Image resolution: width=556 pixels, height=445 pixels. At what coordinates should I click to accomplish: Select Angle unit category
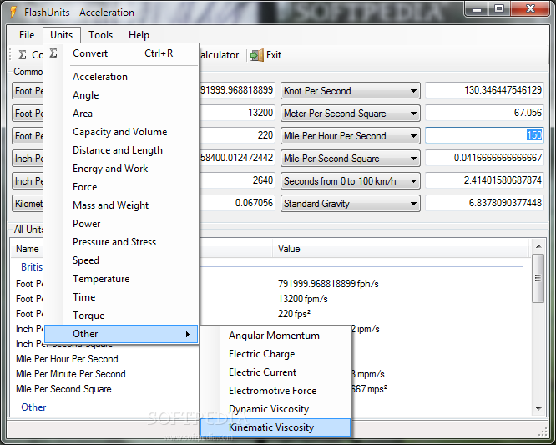(121, 95)
